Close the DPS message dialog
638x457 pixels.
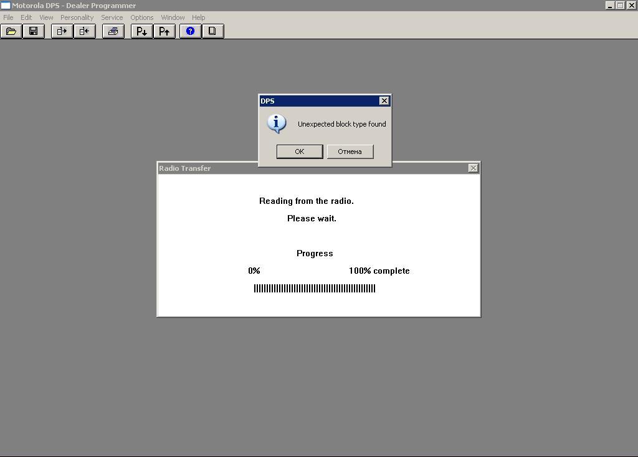pyautogui.click(x=384, y=100)
